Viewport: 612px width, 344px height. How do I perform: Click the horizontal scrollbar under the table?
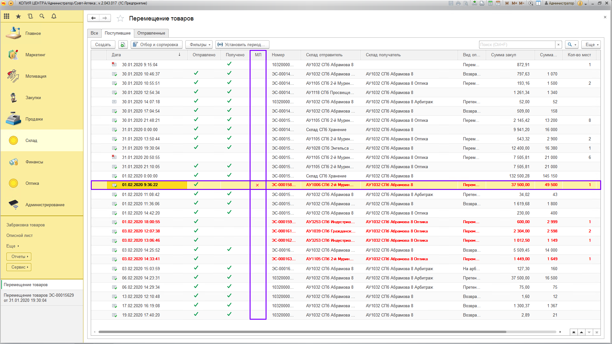click(x=302, y=332)
